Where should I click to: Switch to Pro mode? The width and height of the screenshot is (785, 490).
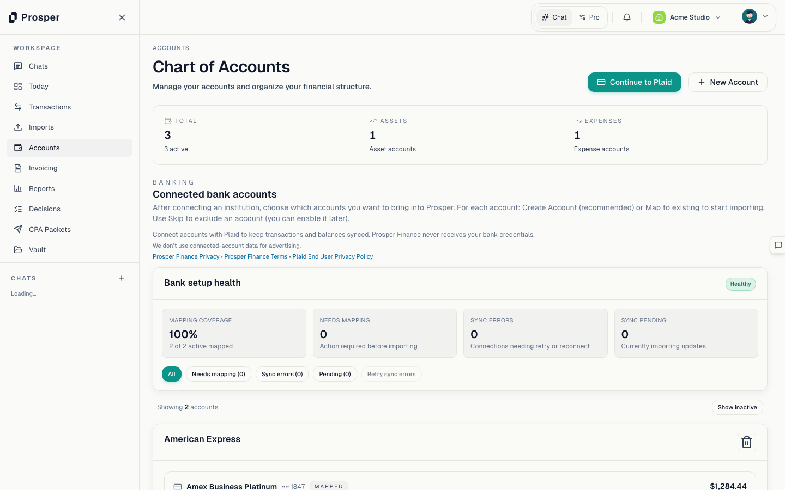589,17
